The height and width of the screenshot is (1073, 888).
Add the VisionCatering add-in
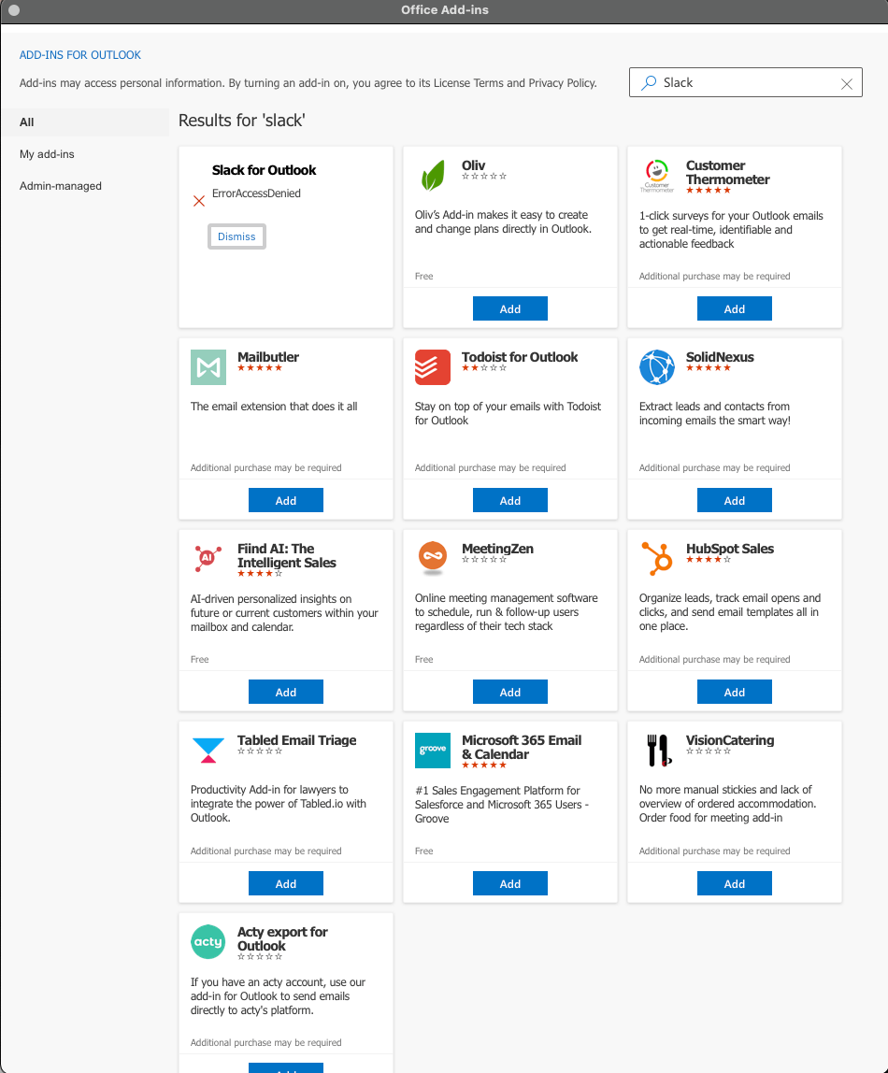coord(735,883)
